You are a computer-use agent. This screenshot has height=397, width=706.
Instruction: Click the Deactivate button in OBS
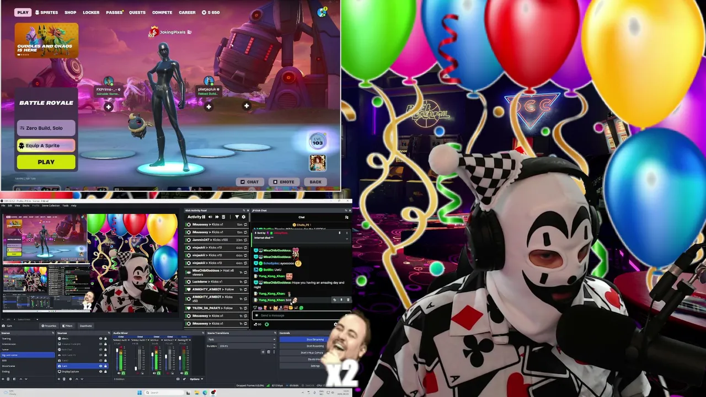coord(85,326)
